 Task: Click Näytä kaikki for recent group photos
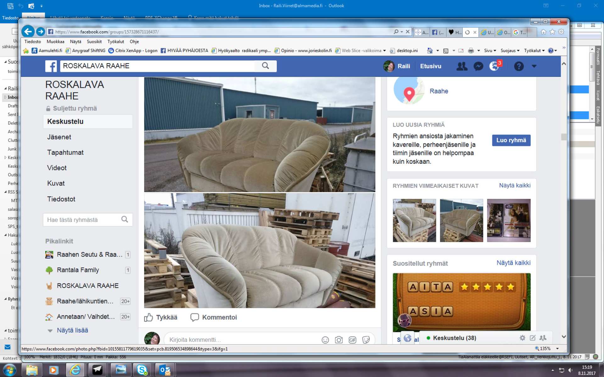515,185
